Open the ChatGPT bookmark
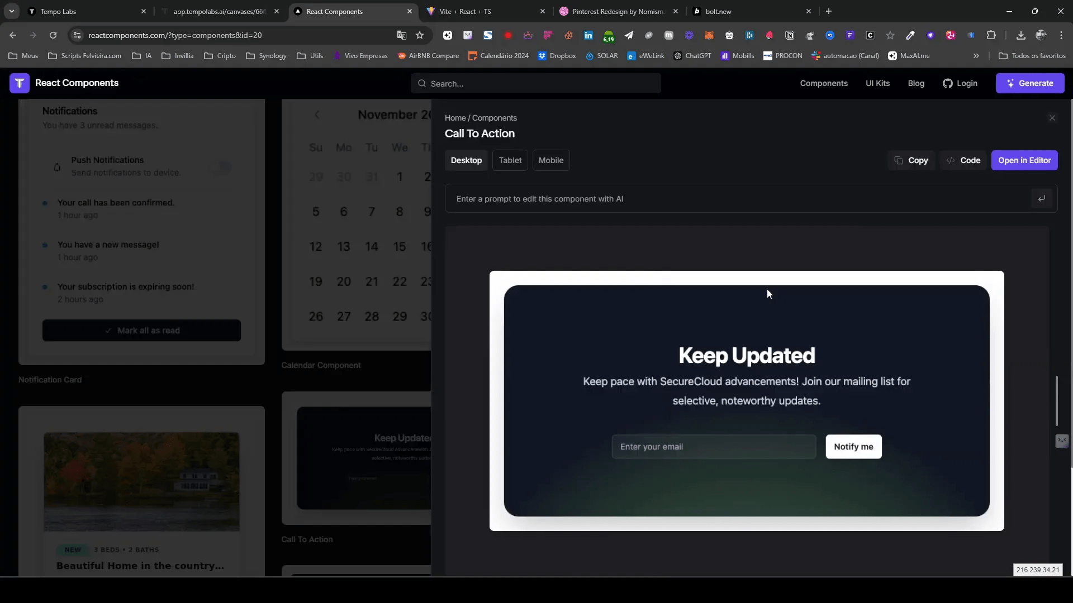Screen dimensions: 1073x603 692,56
